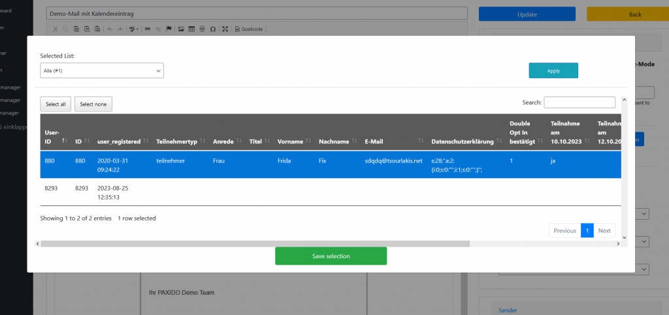Click the green Save selection button
Viewport: 669px width, 315px height.
[x=331, y=256]
